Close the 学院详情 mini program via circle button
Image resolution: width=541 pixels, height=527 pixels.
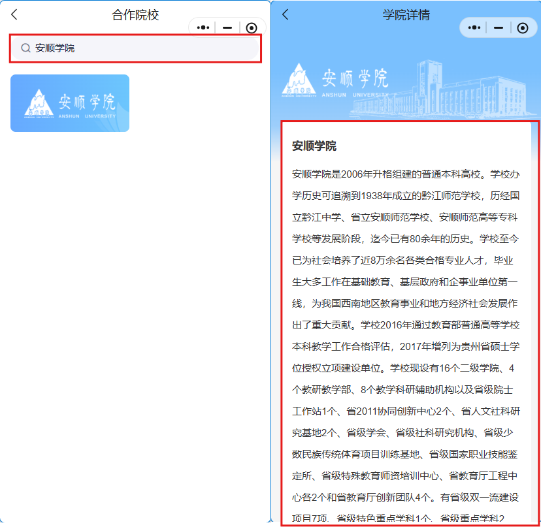522,27
